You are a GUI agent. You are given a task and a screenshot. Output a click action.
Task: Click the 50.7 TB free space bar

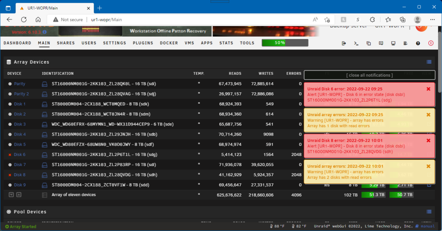point(401,195)
